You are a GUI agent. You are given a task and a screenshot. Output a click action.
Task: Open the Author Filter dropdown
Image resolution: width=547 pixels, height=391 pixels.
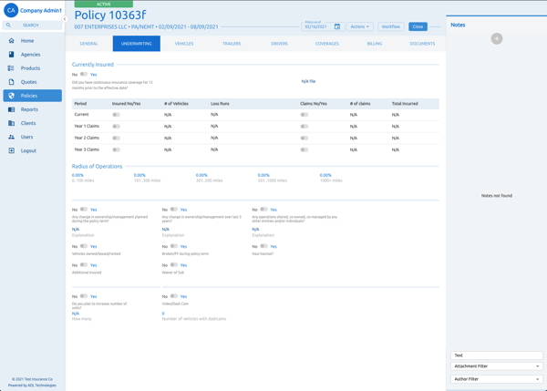497,379
